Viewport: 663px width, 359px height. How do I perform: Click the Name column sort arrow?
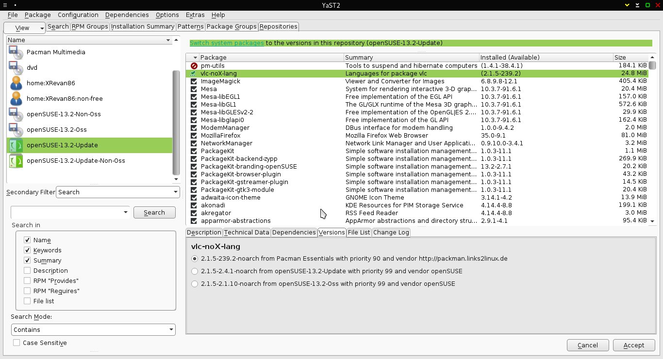(x=168, y=40)
